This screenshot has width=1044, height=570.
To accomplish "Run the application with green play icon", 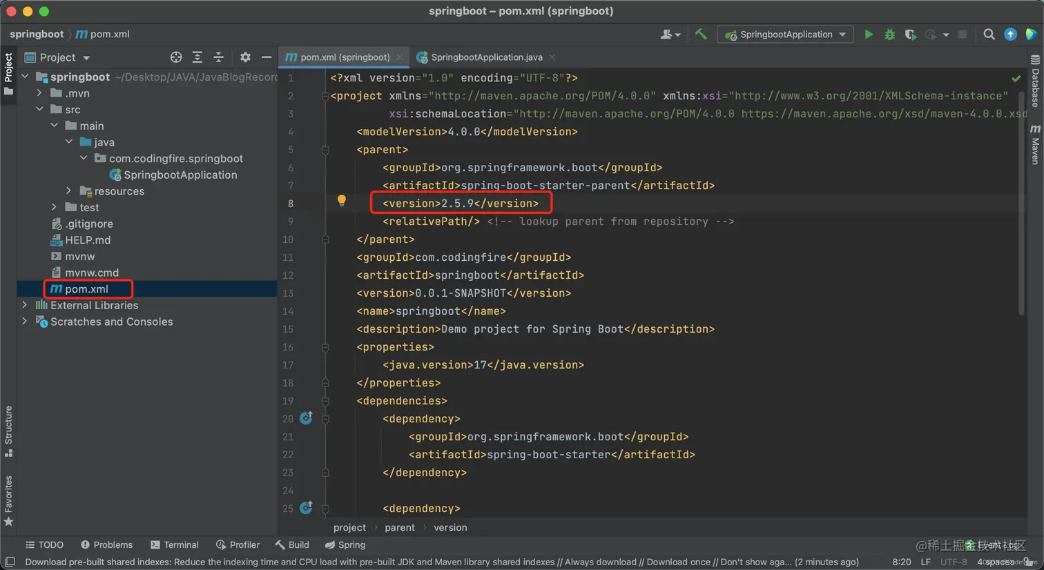I will tap(869, 35).
